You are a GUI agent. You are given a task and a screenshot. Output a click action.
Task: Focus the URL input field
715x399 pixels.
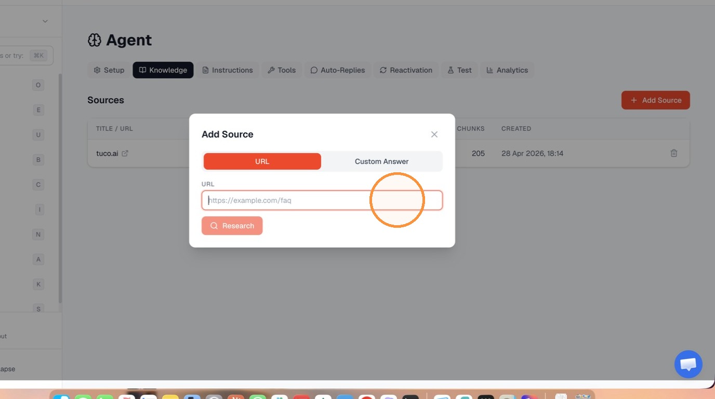[322, 200]
